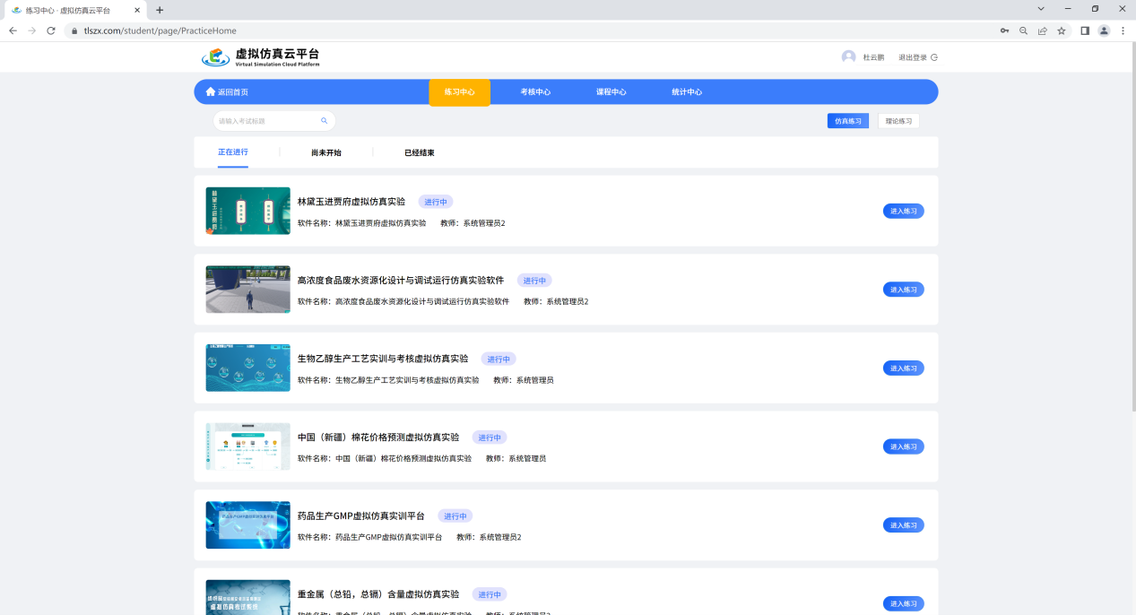Expand the tab search chevron in title bar

(x=1041, y=9)
